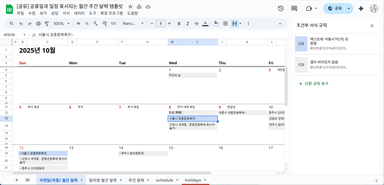Click the font size input field

160,23
